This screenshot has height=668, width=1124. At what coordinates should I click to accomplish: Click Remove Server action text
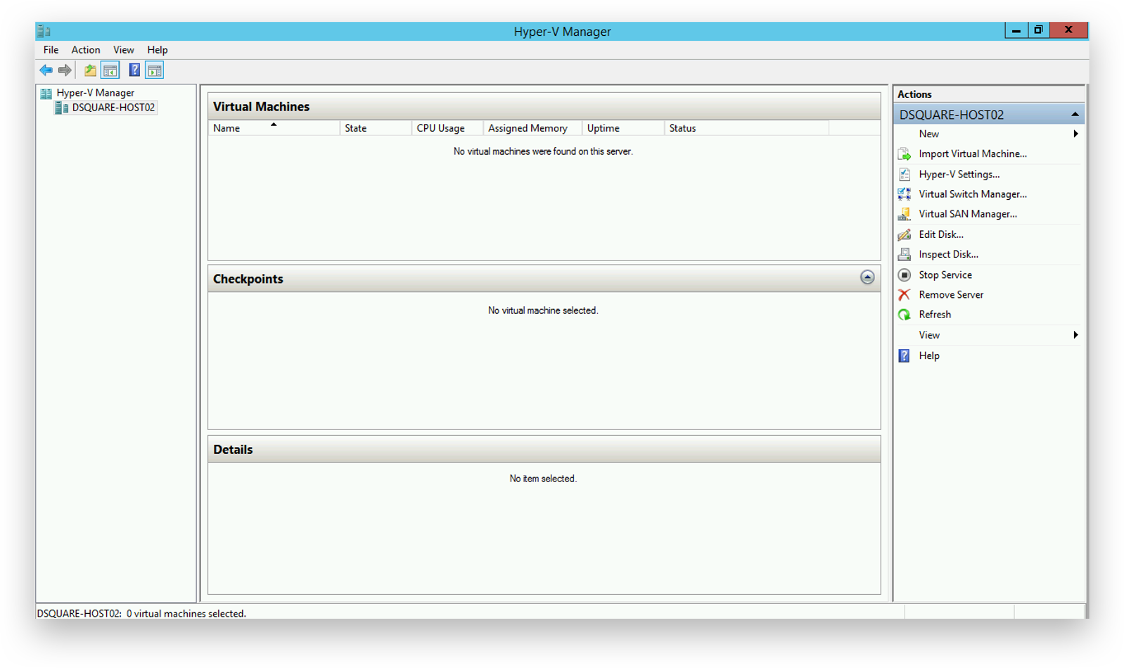(951, 295)
